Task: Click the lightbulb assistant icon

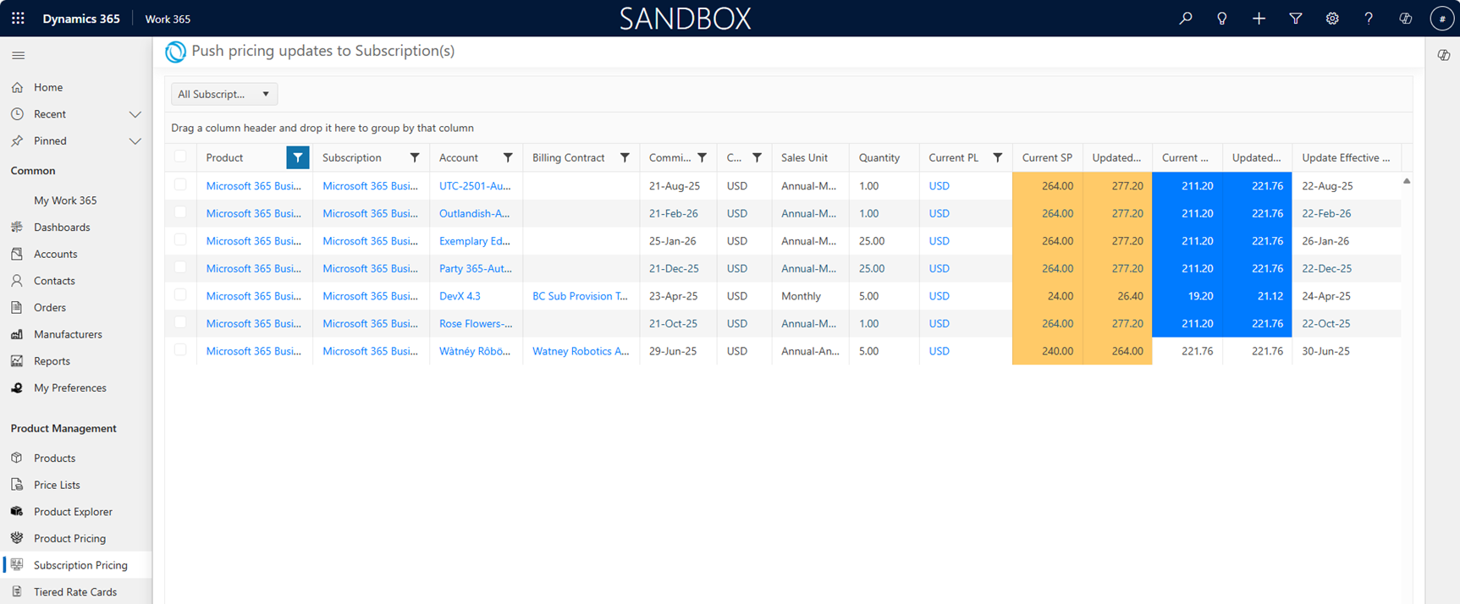Action: (x=1222, y=18)
